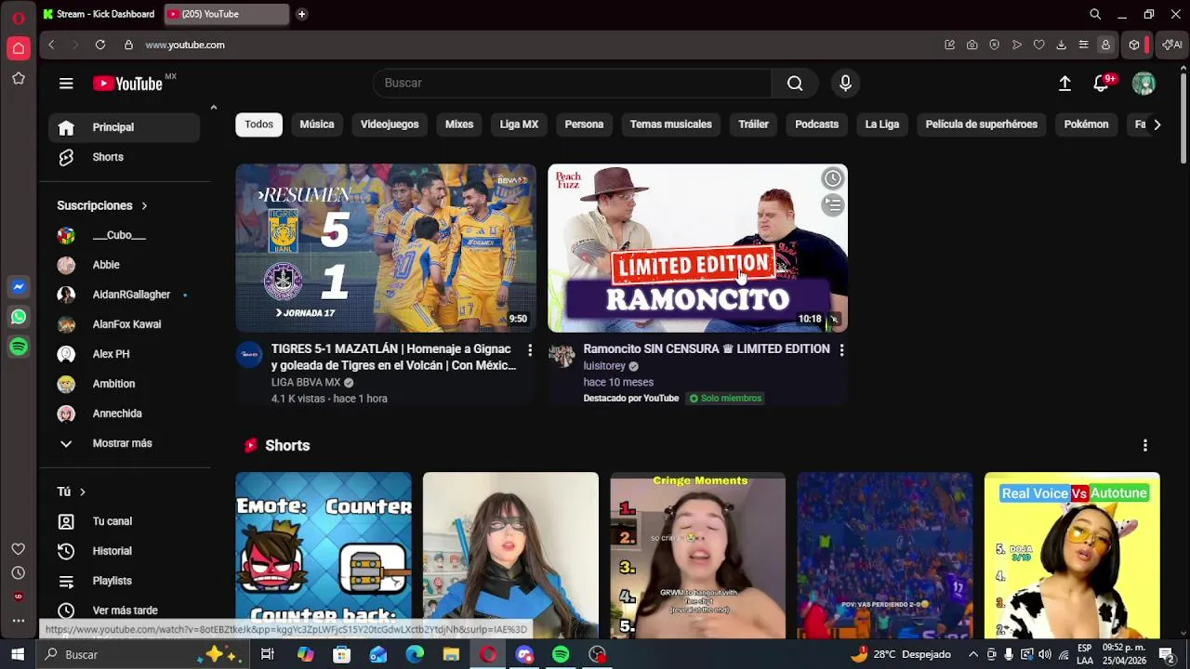The width and height of the screenshot is (1190, 669).
Task: Open Spotify in the Opera sidebar
Action: (18, 347)
